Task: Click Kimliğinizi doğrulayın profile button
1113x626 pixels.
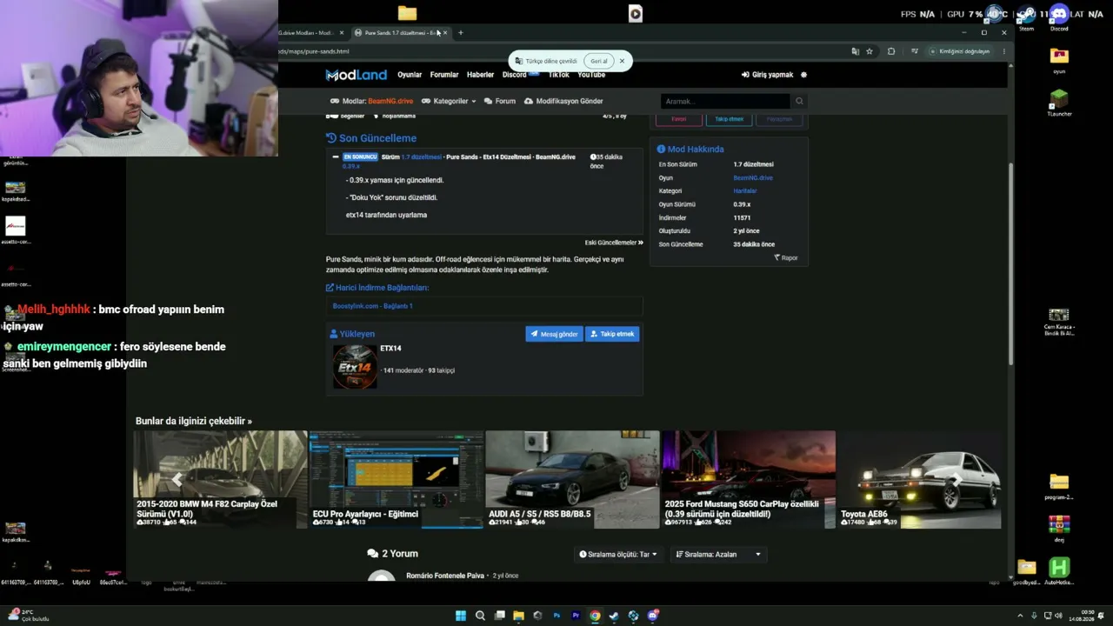Action: [961, 51]
